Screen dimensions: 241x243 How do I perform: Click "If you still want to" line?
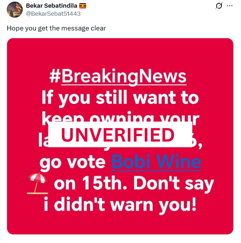(x=120, y=97)
